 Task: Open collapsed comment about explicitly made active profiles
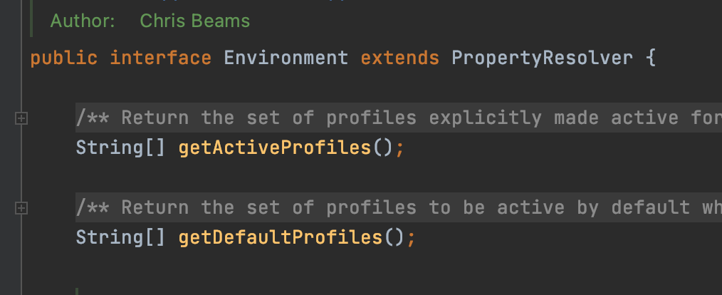click(399, 118)
